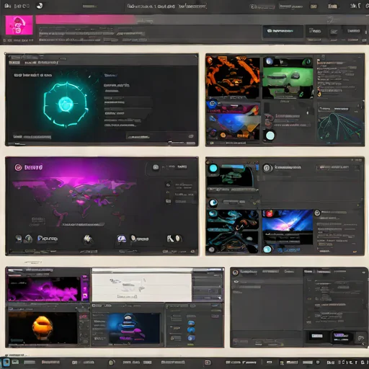Open the orange abstract artwork thumbnail

(233, 76)
